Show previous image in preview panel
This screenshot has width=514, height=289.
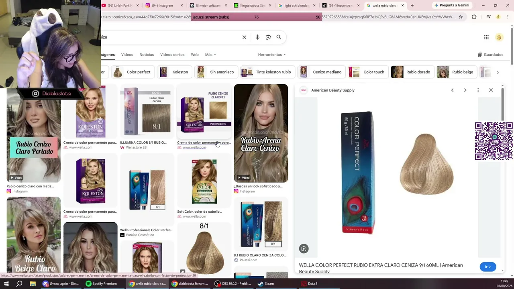tap(452, 90)
